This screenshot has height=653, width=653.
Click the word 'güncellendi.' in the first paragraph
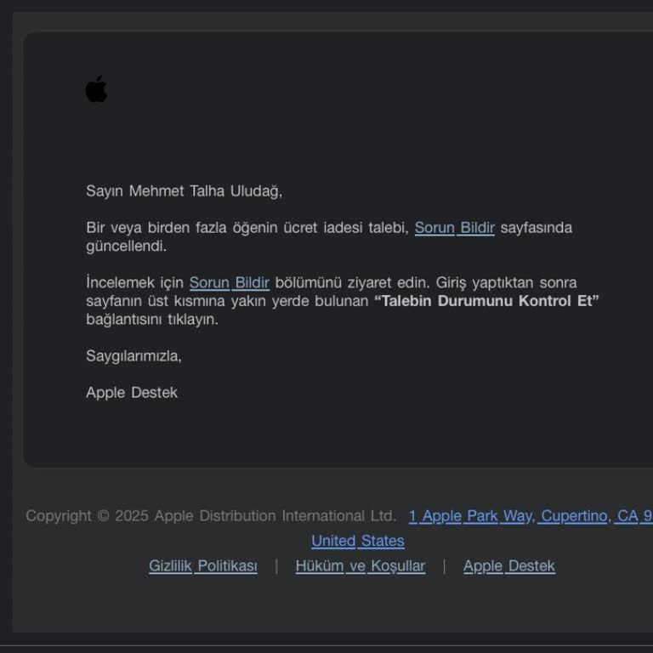pos(126,246)
